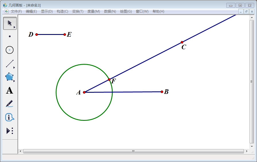
Task: Maximize the main application window
Action: click(240, 5)
